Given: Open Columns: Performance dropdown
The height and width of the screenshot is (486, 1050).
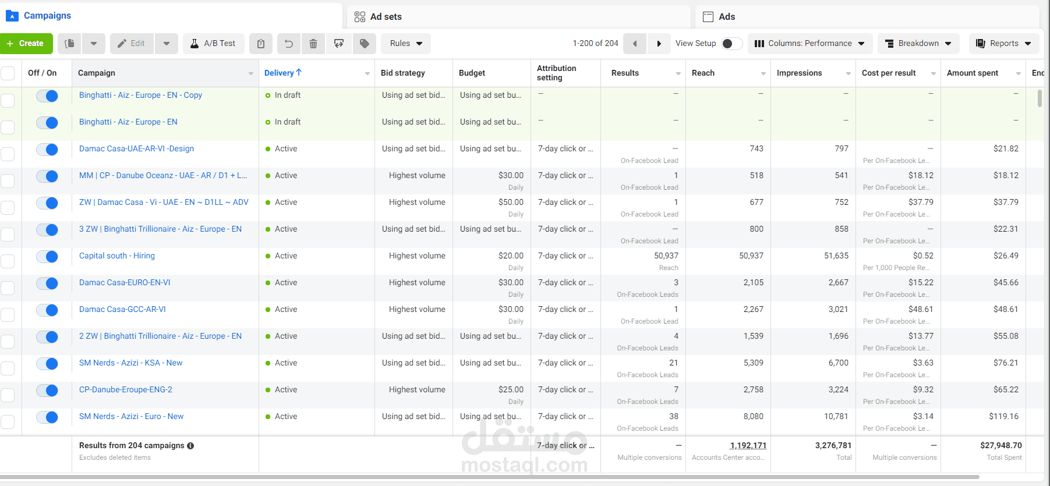Looking at the screenshot, I should (x=810, y=44).
